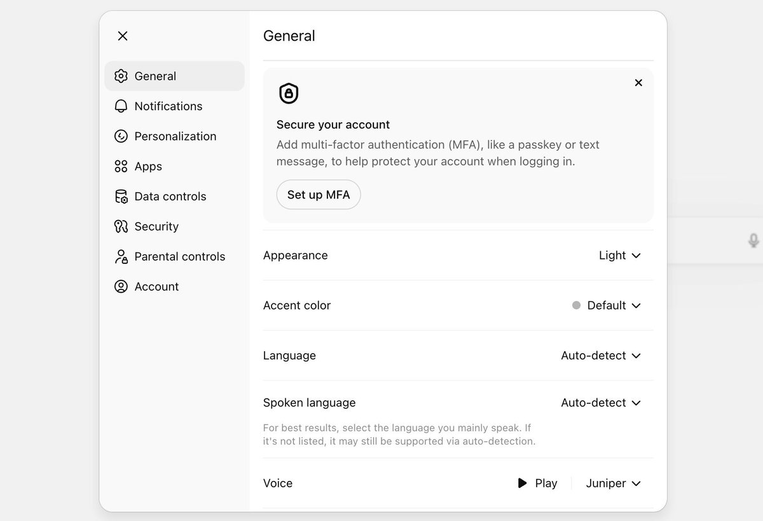763x521 pixels.
Task: Open the Account settings tab
Action: (174, 286)
